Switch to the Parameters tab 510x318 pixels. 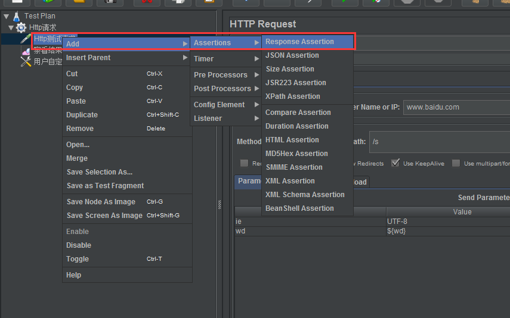point(249,181)
